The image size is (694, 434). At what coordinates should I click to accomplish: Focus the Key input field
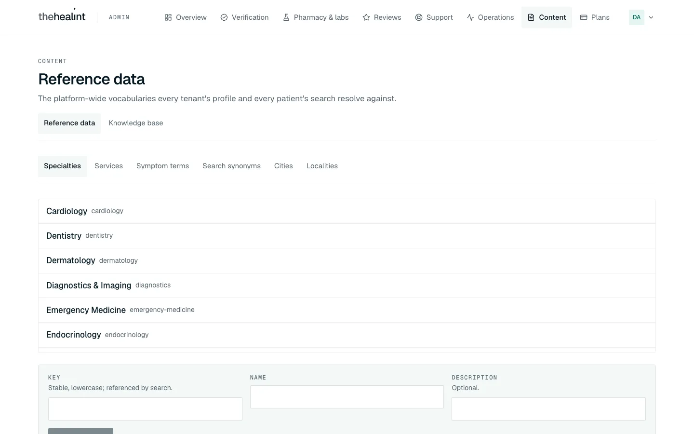tap(145, 409)
